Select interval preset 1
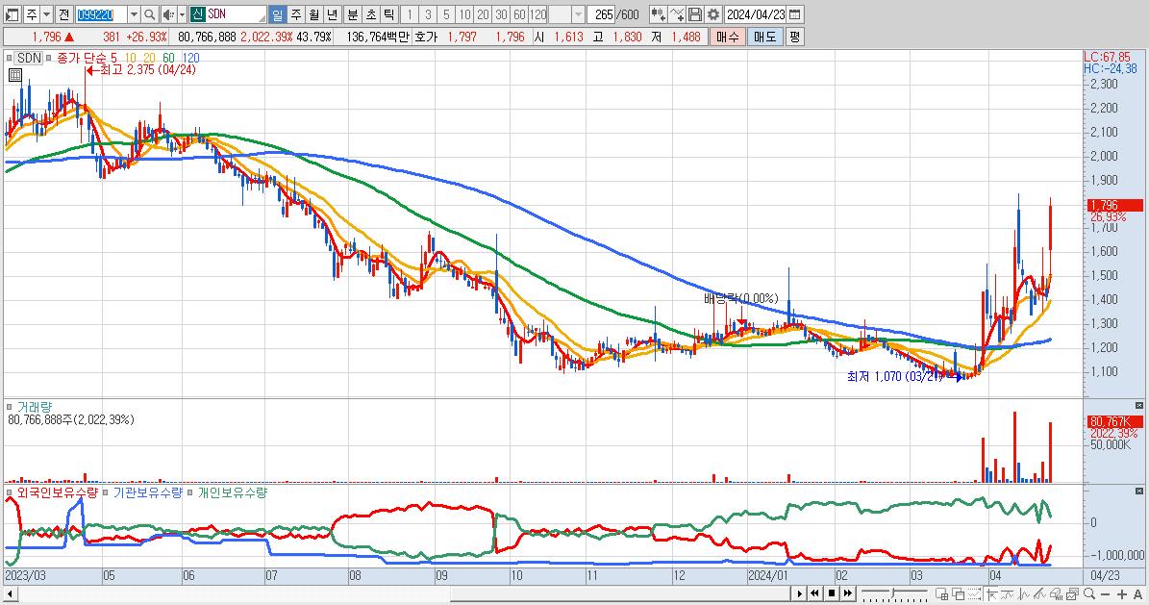1149x605 pixels. 410,13
